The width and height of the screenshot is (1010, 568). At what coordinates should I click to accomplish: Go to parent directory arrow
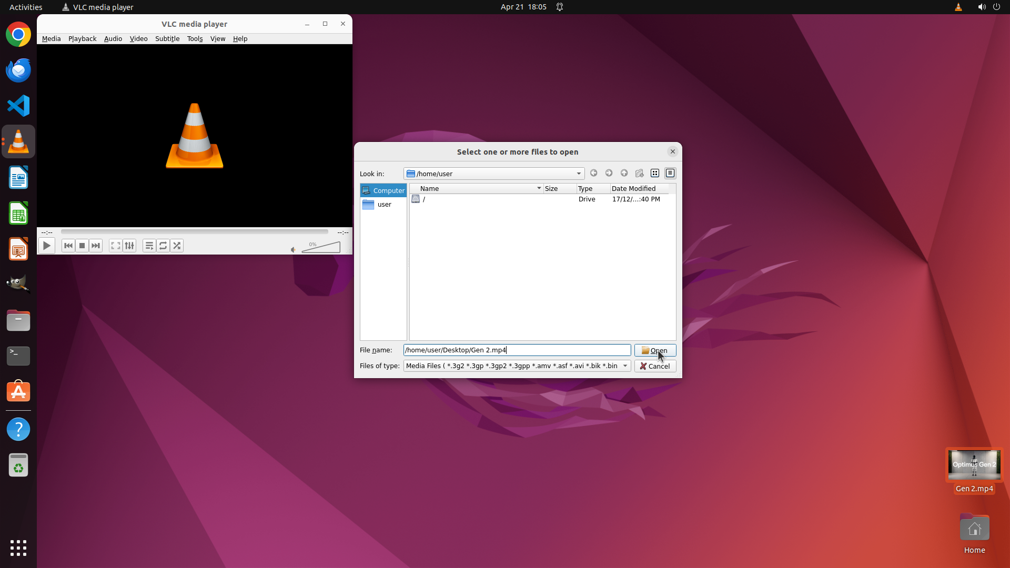[x=624, y=173]
